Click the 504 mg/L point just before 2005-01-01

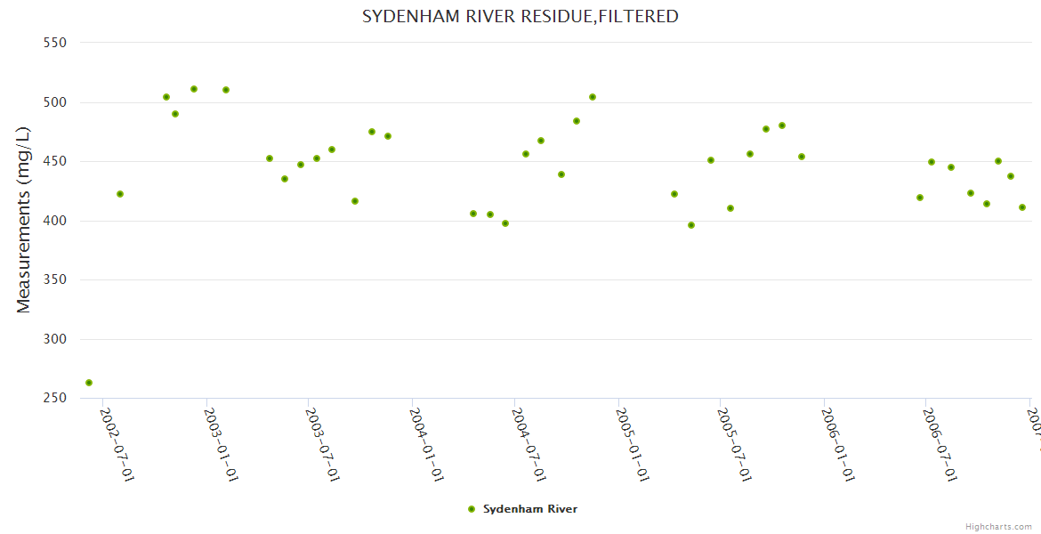(593, 97)
